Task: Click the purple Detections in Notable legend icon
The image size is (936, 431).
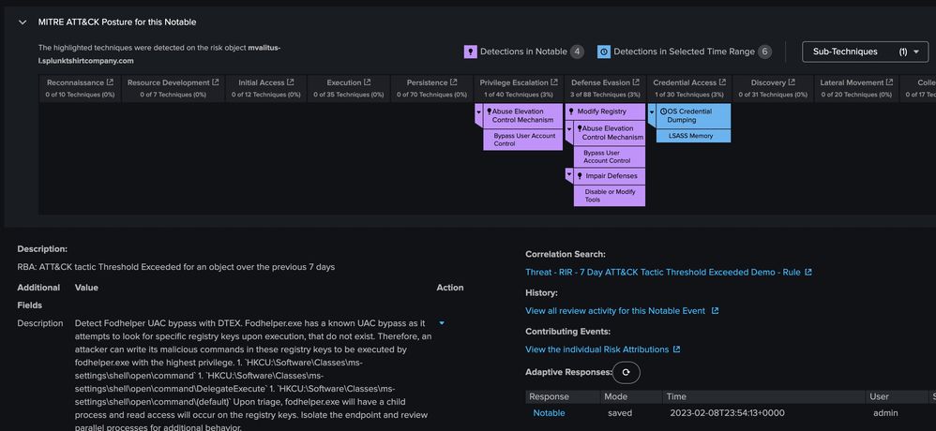Action: tap(471, 52)
